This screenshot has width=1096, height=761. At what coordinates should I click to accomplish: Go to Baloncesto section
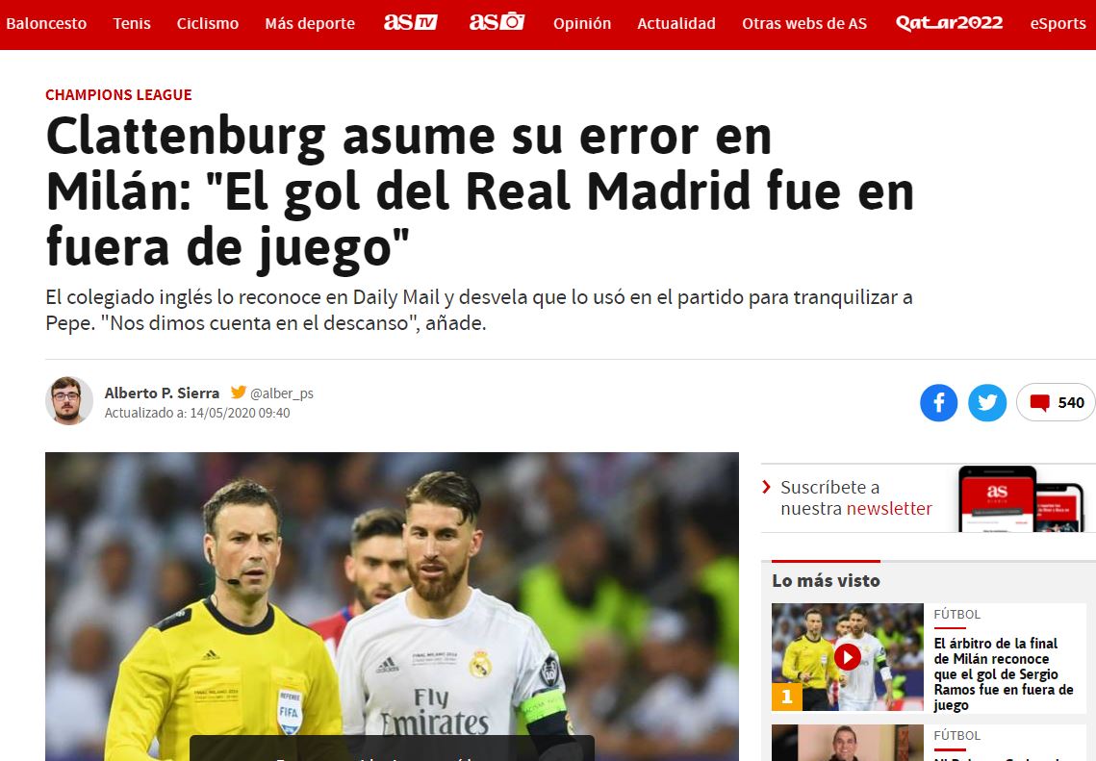(46, 24)
